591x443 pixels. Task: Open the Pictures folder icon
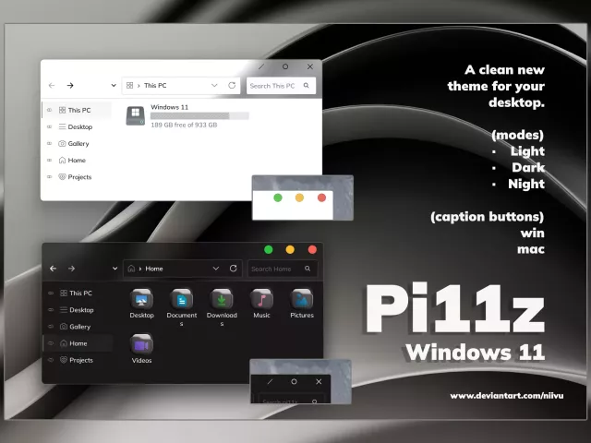302,299
